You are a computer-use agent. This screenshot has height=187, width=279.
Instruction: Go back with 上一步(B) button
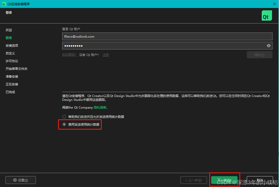click(194, 180)
